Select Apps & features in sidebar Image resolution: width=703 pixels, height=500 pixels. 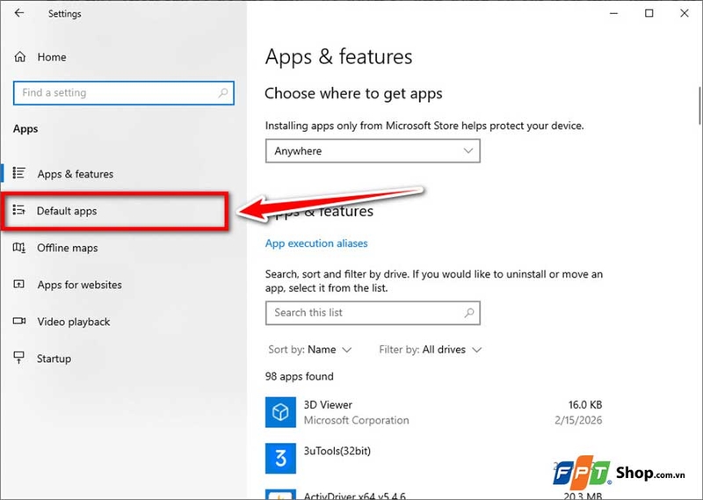pyautogui.click(x=76, y=173)
